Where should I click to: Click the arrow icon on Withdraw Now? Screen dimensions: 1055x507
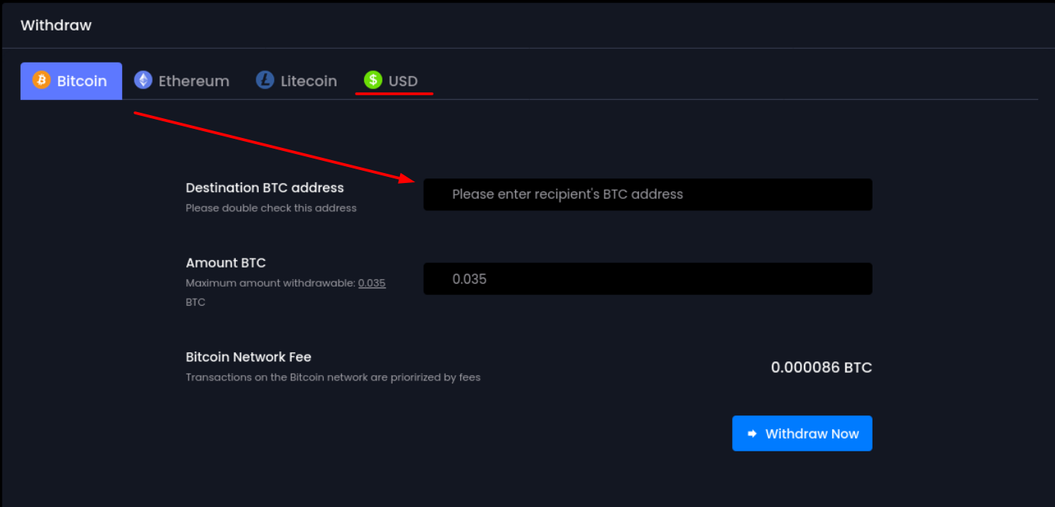(x=752, y=434)
